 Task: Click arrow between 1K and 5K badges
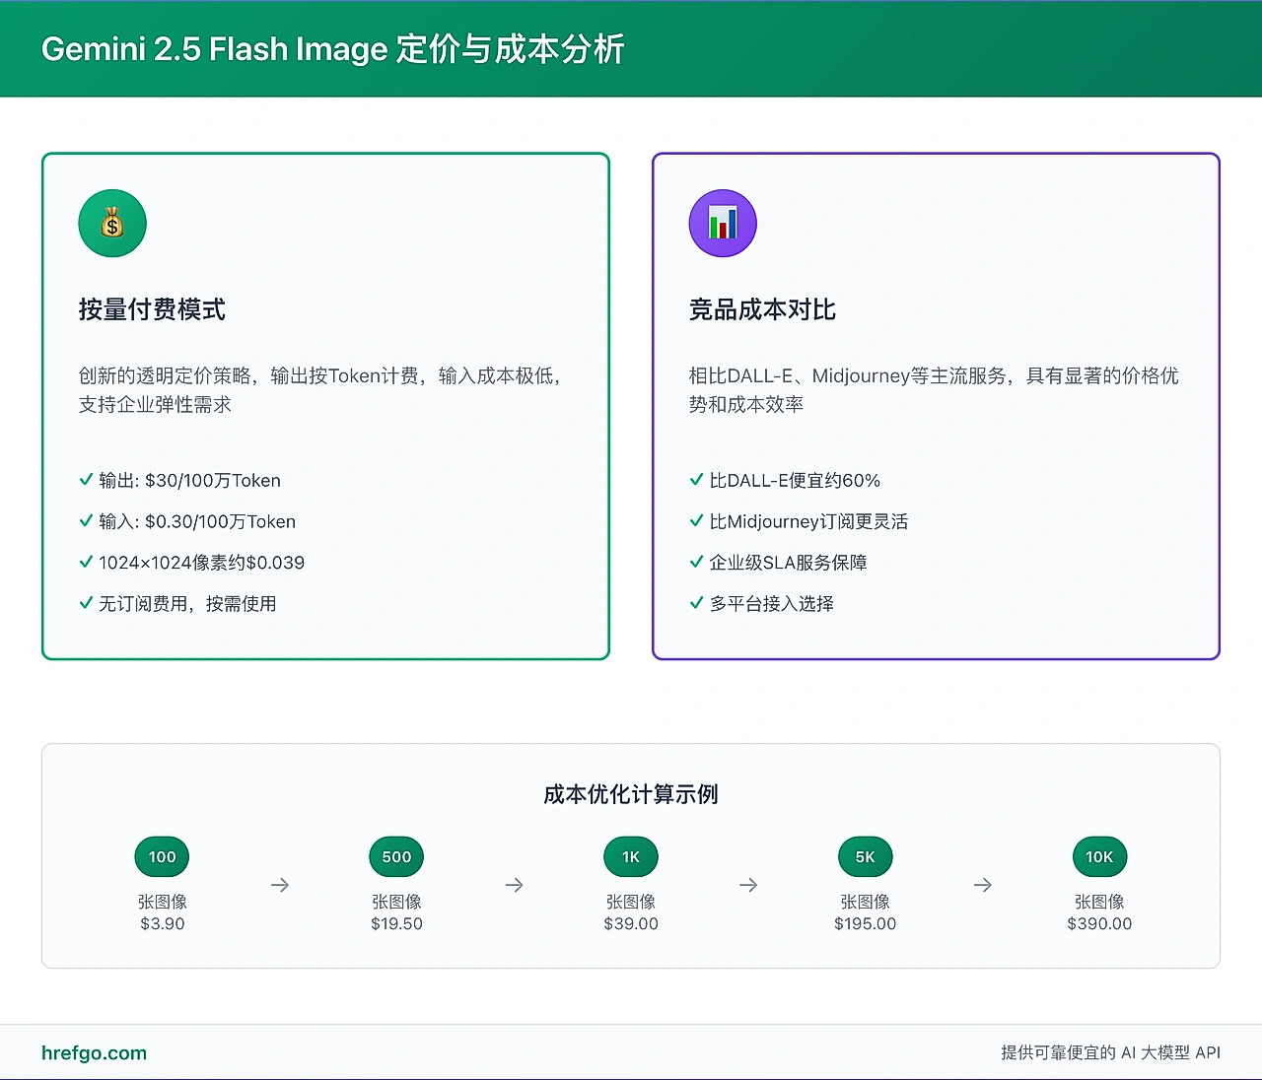pyautogui.click(x=748, y=885)
